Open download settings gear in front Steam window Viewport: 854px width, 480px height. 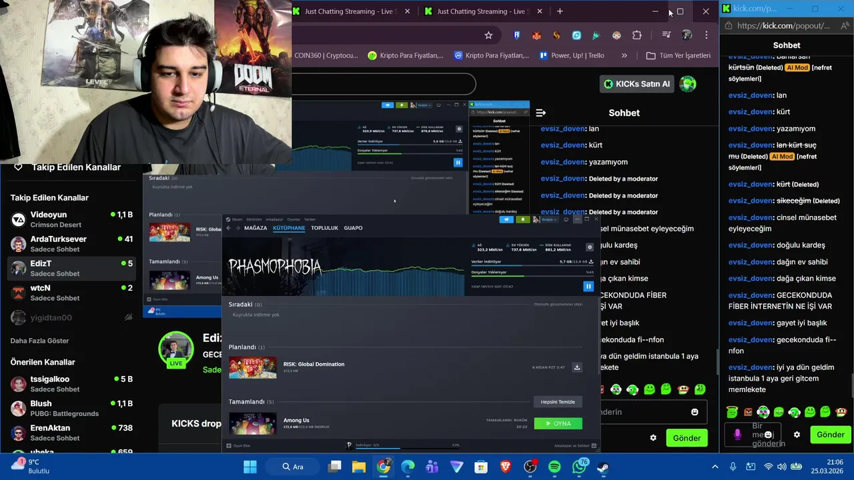[x=589, y=247]
